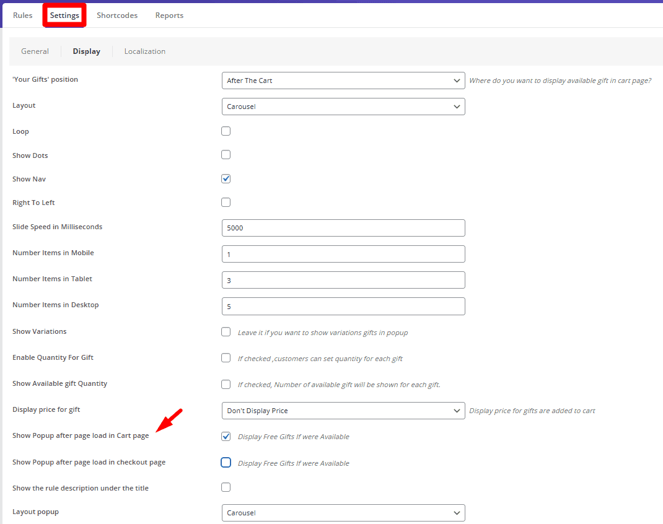Open the General settings section
663x524 pixels.
(35, 51)
